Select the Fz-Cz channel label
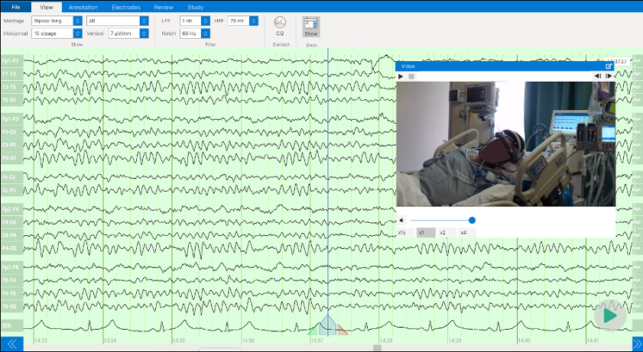The height and width of the screenshot is (352, 643). pyautogui.click(x=12, y=177)
